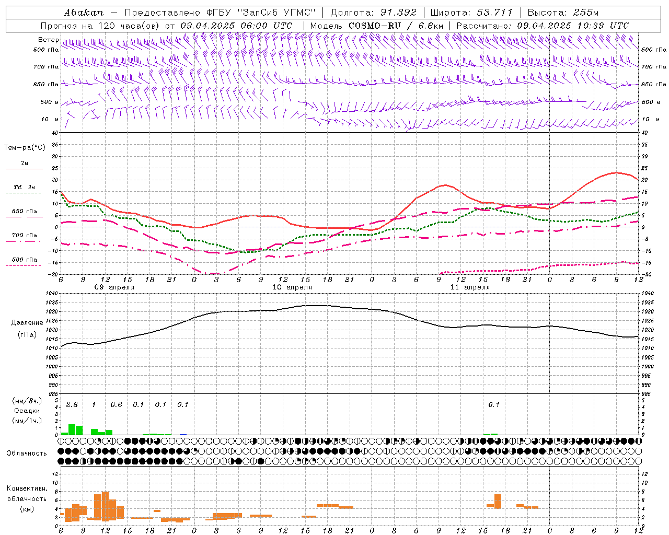Click the Высота: 255м value
This screenshot has width=669, height=535.
pos(563,13)
